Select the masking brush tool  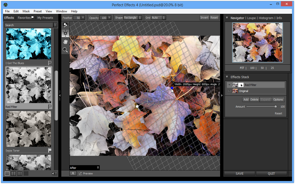point(65,25)
